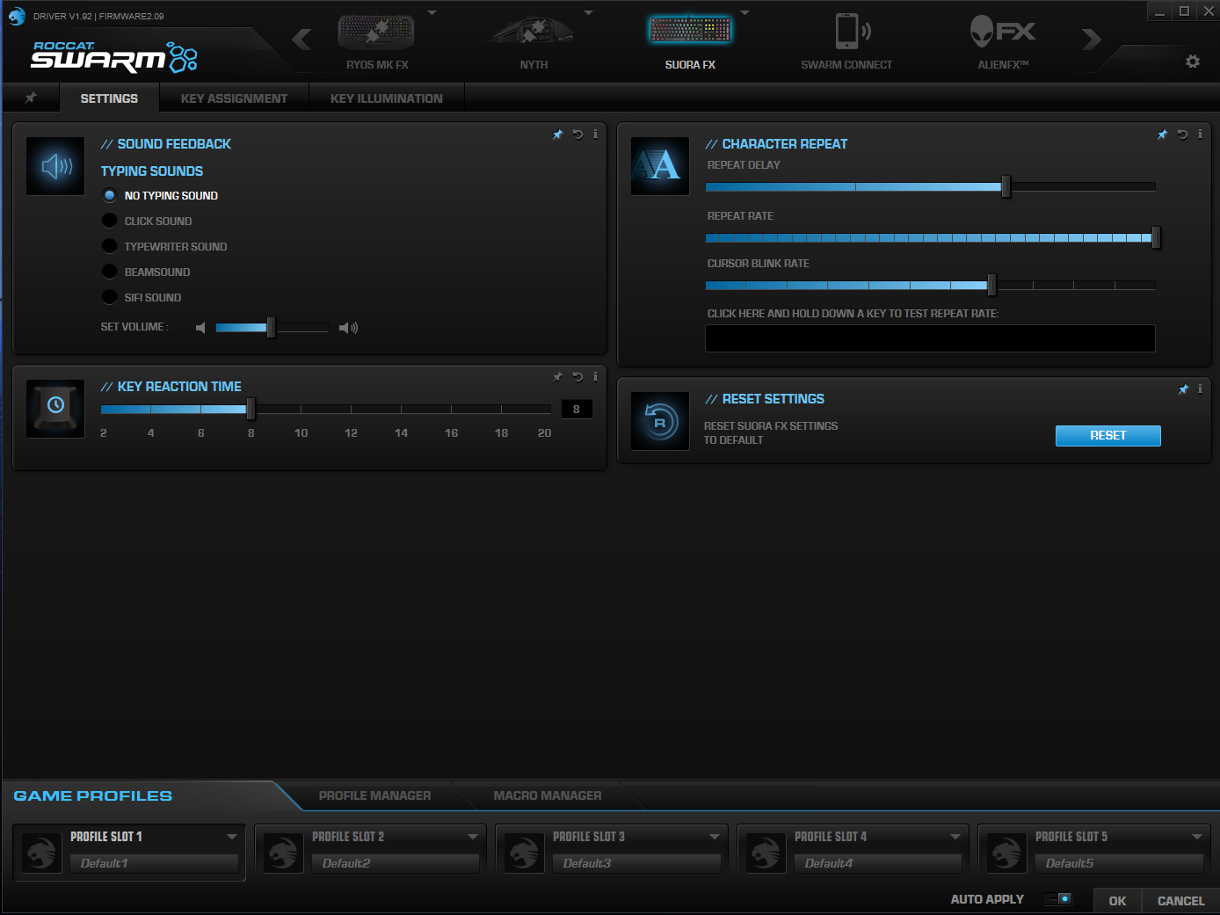The height and width of the screenshot is (915, 1220).
Task: Open the settings gear in top right
Action: [x=1193, y=62]
